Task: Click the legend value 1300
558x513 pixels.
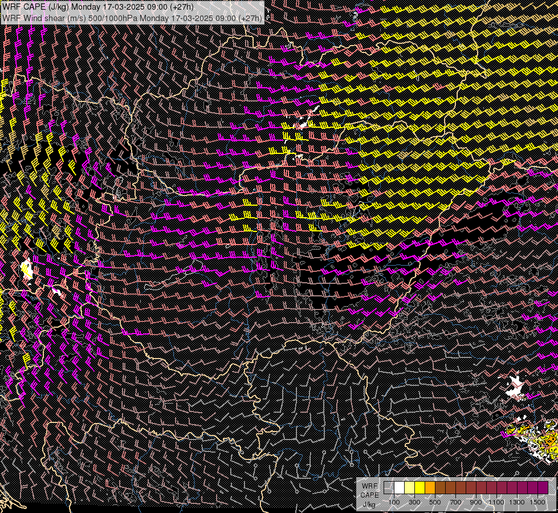Action: pos(517,502)
